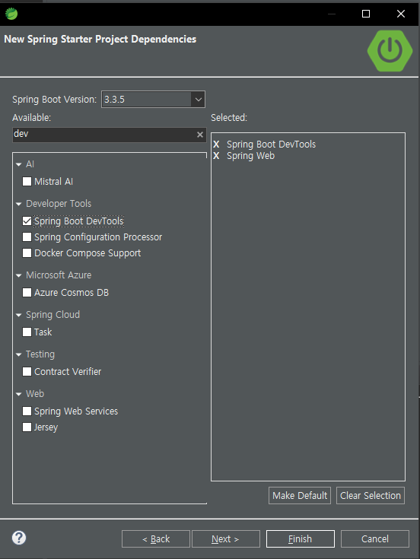
Task: Check the Docker Compose Support checkbox
Action: [27, 253]
